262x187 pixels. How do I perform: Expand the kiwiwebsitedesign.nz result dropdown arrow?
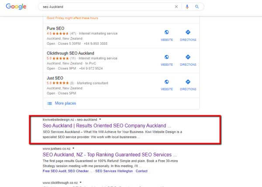(100, 119)
